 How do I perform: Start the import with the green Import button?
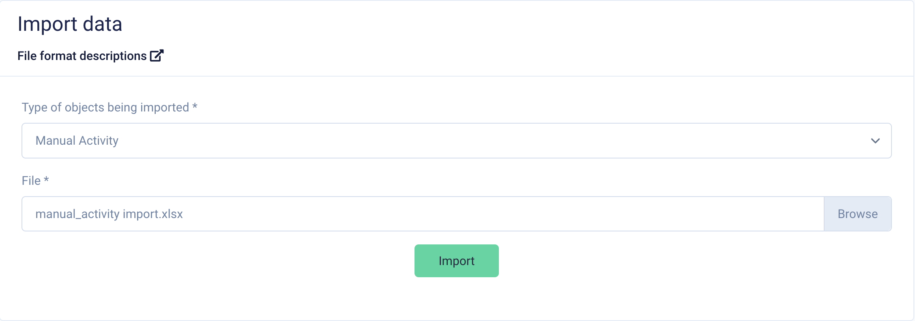pos(456,261)
